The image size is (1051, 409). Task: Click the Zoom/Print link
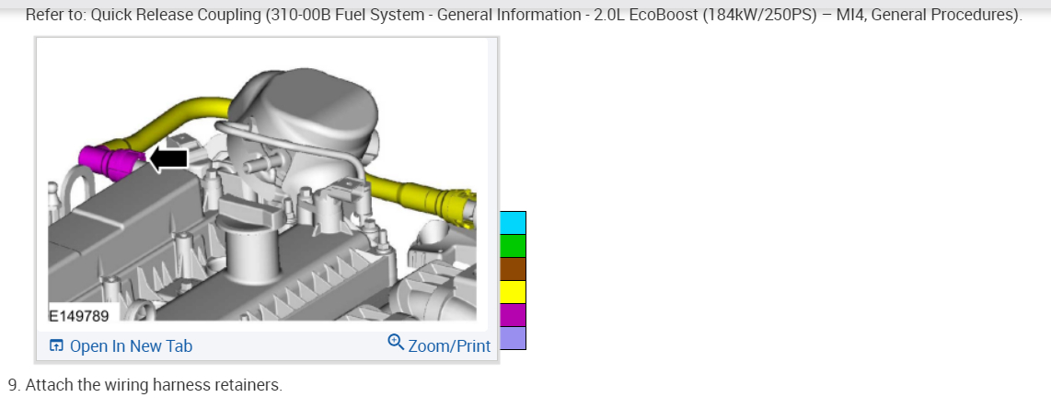tap(439, 345)
